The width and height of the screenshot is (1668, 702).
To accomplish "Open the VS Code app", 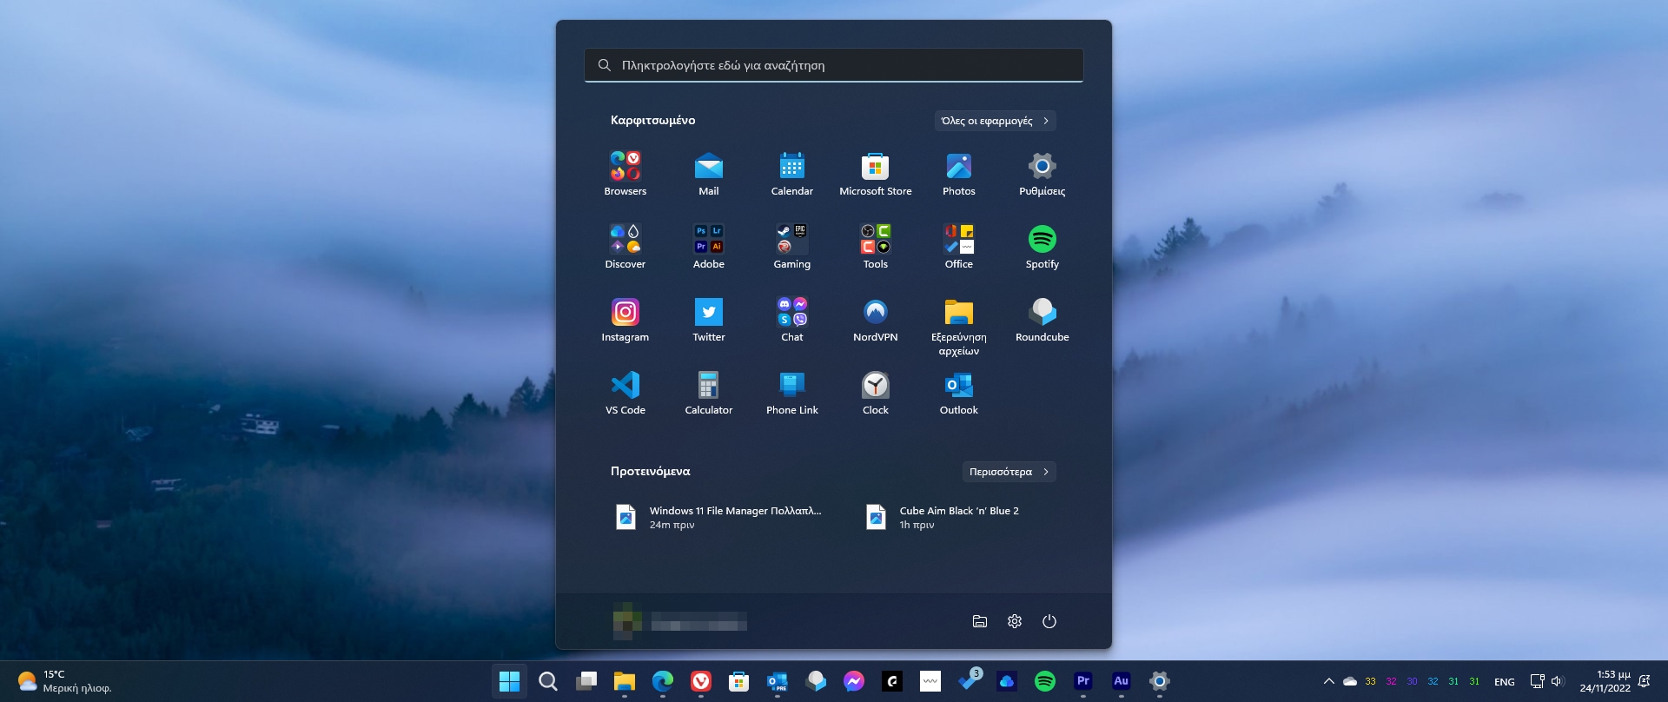I will pyautogui.click(x=625, y=394).
